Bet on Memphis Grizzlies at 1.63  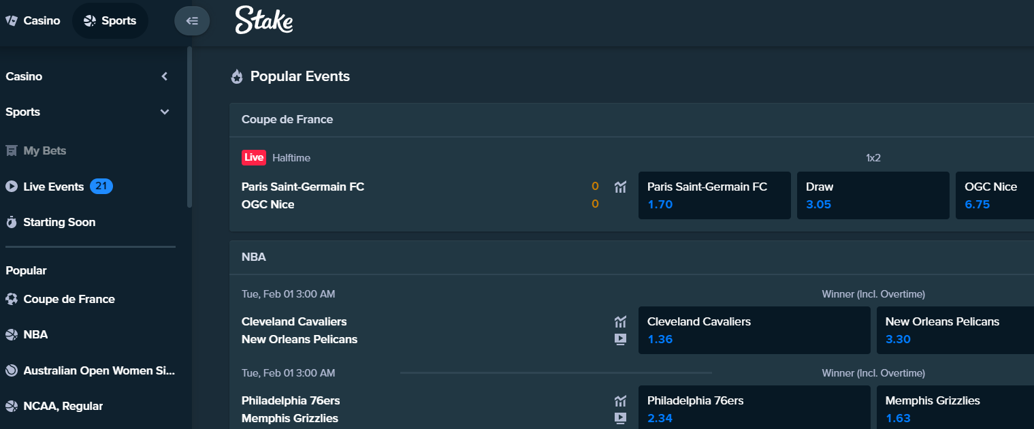pos(956,407)
